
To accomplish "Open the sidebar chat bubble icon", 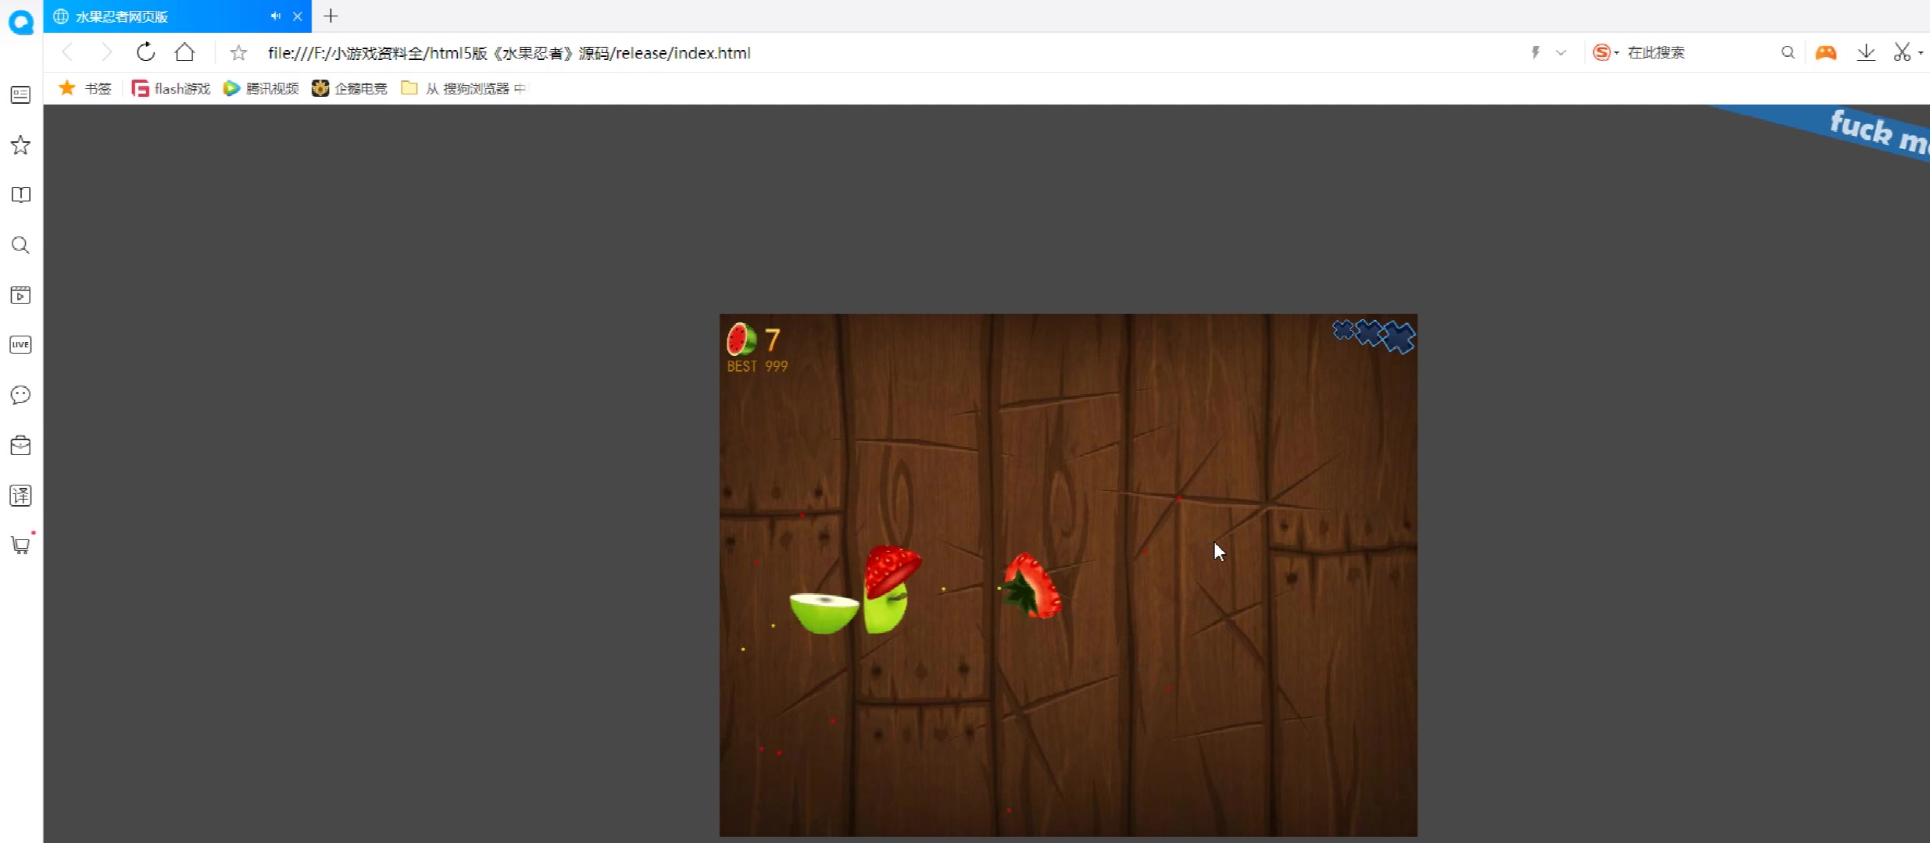I will pyautogui.click(x=20, y=395).
